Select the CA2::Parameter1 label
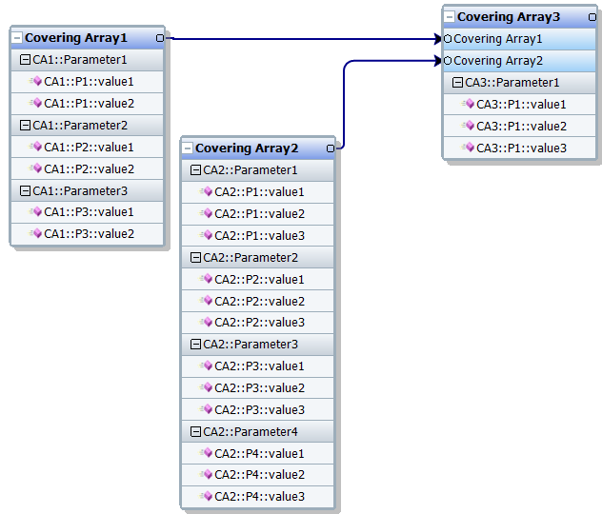602x514 pixels. (251, 170)
